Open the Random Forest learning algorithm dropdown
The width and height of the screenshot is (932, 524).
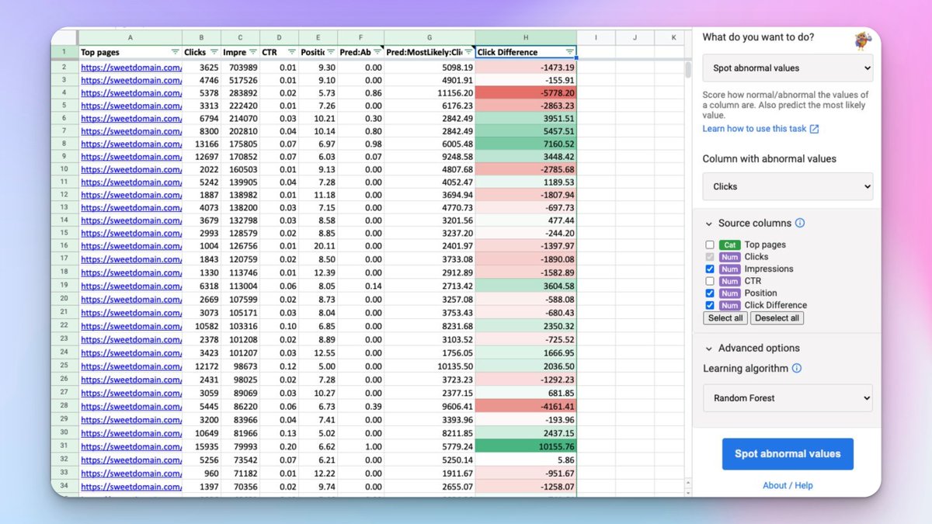tap(788, 398)
